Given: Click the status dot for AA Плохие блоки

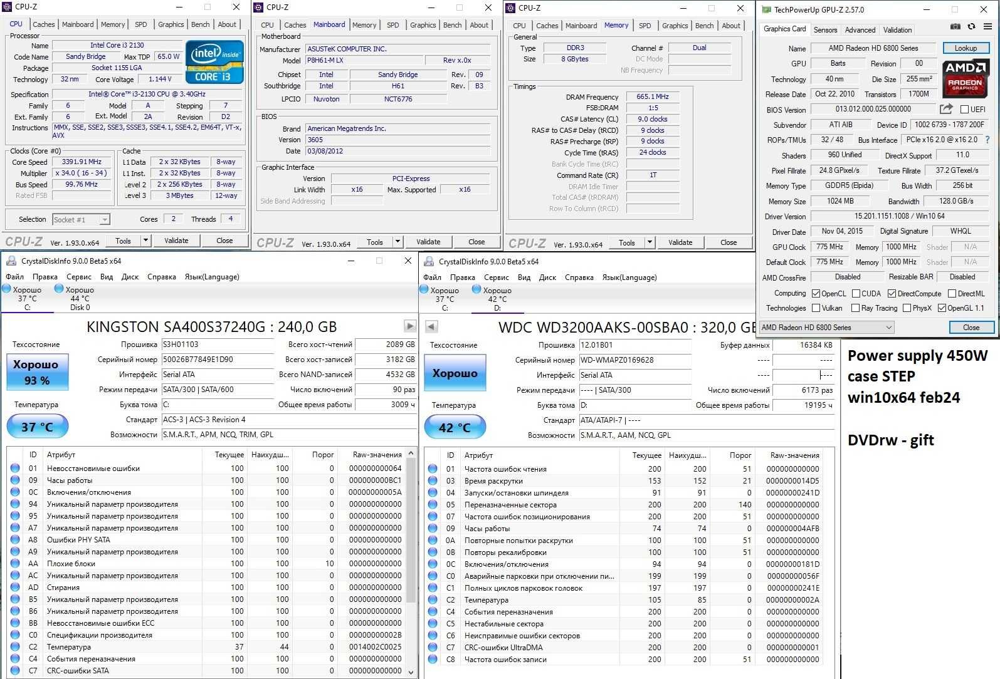Looking at the screenshot, I should click(15, 563).
